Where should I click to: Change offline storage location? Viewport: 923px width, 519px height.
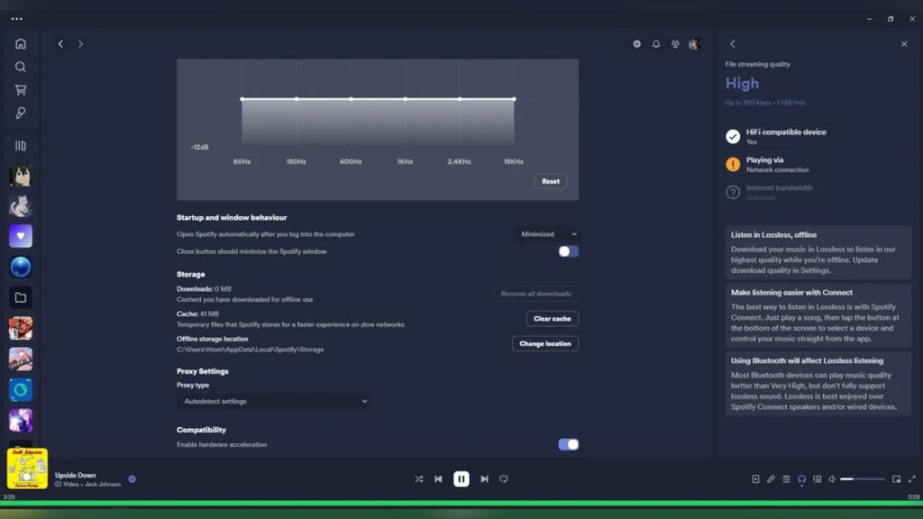tap(545, 343)
